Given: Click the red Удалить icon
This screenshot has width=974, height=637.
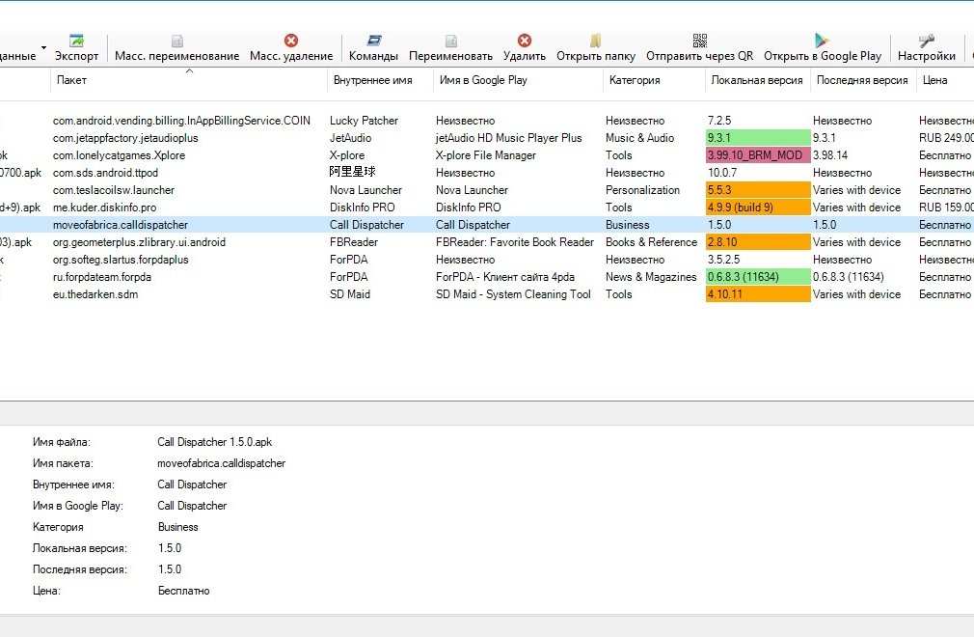Looking at the screenshot, I should point(525,41).
